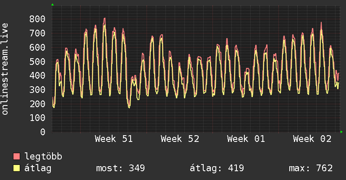Click the 300 y-axis tick label
Image resolution: width=346 pixels, height=180 pixels.
[x=37, y=90]
